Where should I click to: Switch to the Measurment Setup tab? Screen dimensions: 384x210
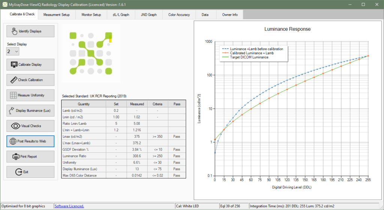coord(57,15)
